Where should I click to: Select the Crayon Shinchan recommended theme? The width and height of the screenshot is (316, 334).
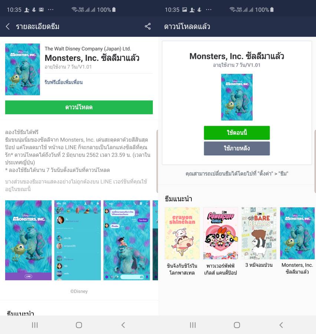(x=182, y=233)
